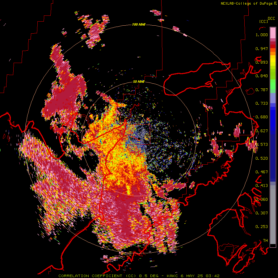Select the 0.787 scale value
The width and height of the screenshot is (278, 278).
[262, 90]
